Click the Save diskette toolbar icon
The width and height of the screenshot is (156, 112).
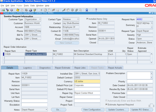pos(18,10)
